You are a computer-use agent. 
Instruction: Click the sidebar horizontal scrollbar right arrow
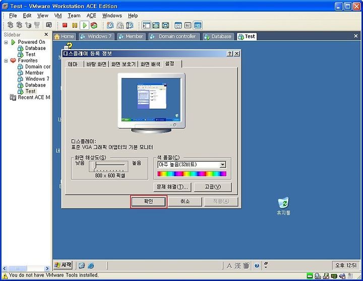[x=47, y=268]
